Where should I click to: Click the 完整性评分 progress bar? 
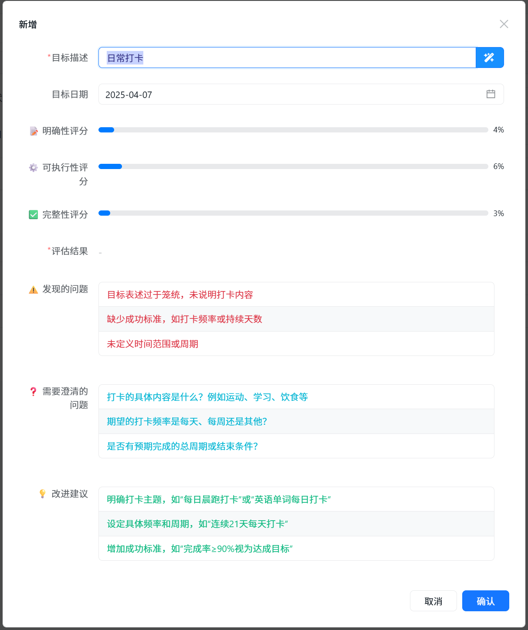coord(293,213)
